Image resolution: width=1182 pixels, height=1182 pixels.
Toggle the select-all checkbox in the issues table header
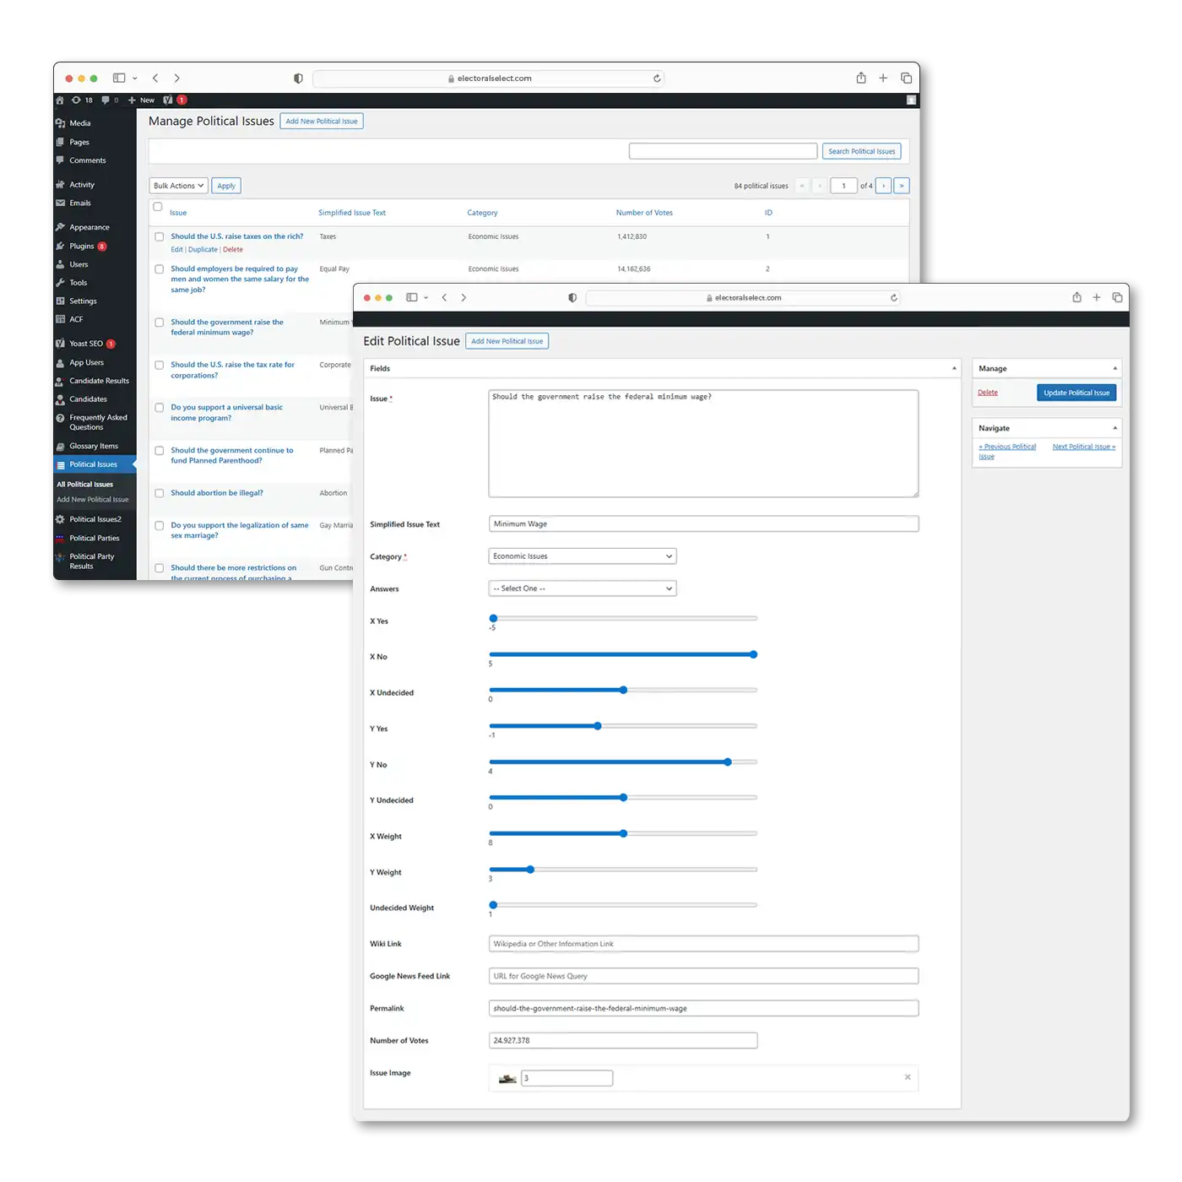point(158,207)
